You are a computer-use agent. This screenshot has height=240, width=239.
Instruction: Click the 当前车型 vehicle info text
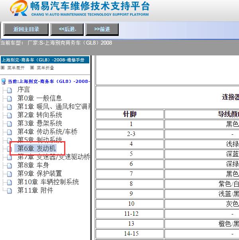[x=56, y=43]
